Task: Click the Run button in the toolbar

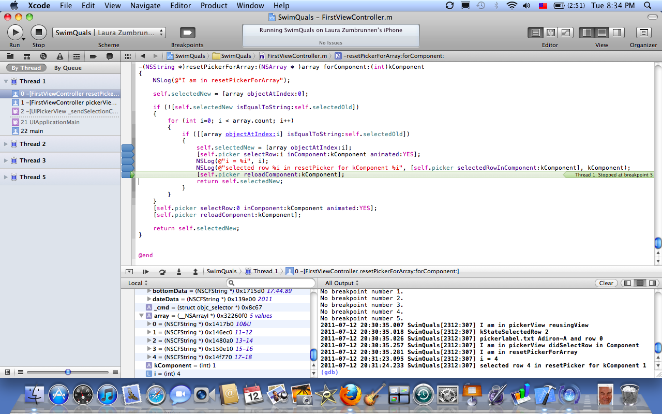Action: 15,33
